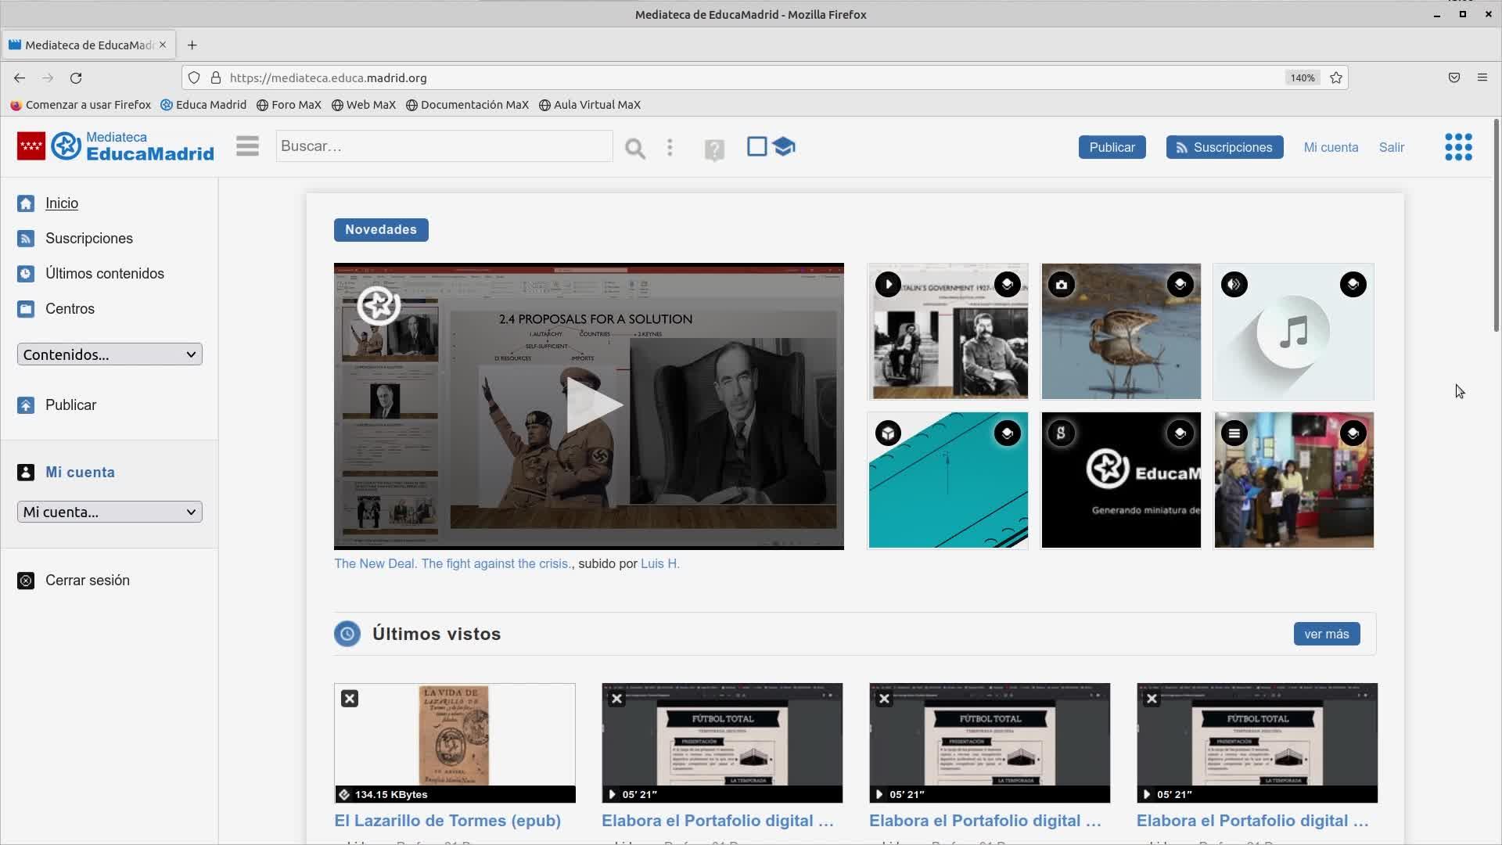
Task: Expand the Mi cuenta dropdown in the sidebar
Action: pos(110,512)
